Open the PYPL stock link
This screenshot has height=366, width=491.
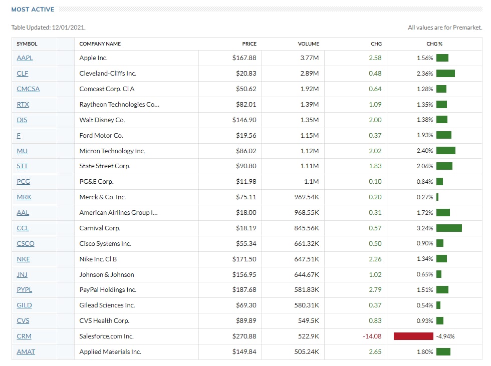[25, 290]
